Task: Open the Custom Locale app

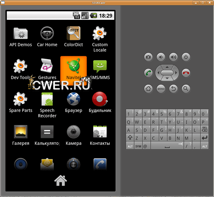Action: pos(100,39)
